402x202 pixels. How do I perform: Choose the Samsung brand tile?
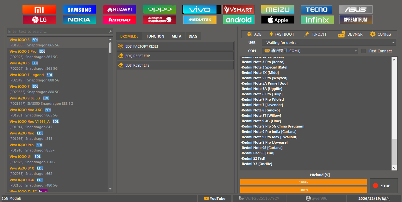click(x=79, y=9)
